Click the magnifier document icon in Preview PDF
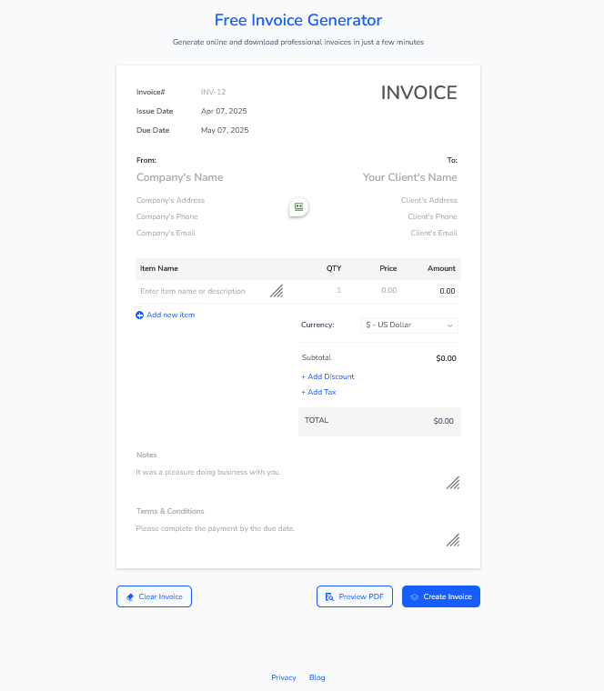This screenshot has height=691, width=604. (329, 596)
